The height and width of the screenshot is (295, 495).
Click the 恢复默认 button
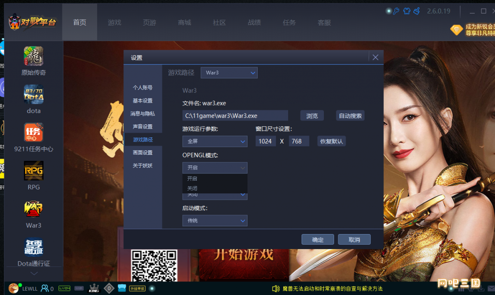332,141
